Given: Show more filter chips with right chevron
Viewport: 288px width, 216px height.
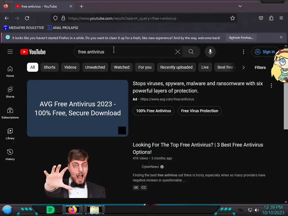Looking at the screenshot, I should tap(244, 67).
